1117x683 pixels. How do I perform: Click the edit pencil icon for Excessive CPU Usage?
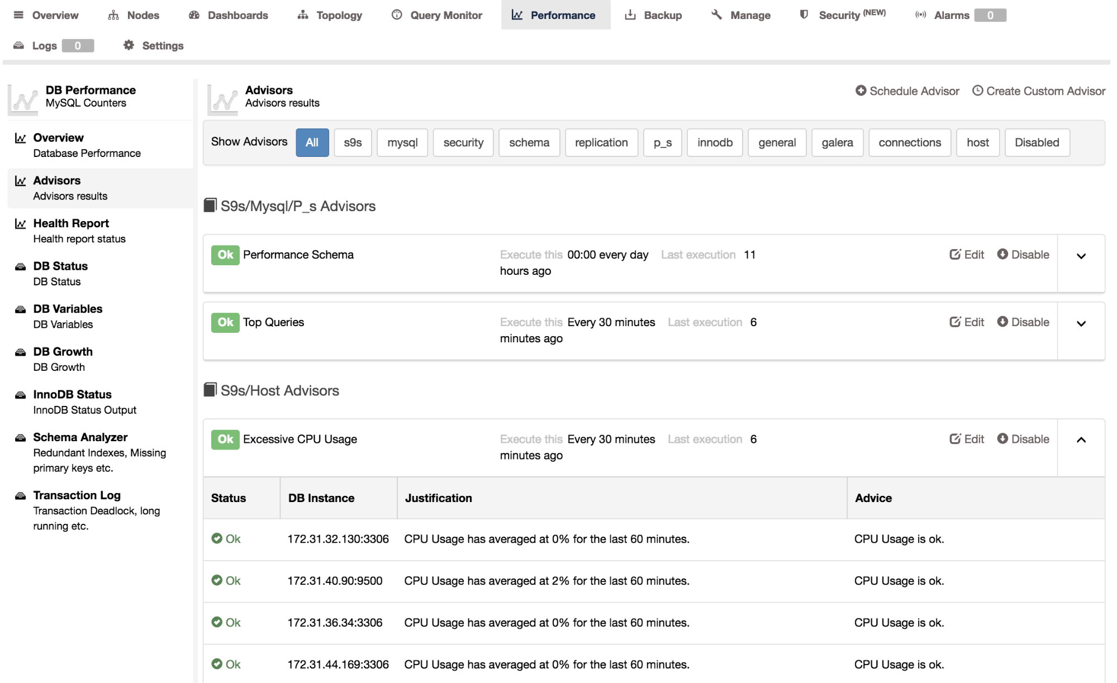[955, 439]
